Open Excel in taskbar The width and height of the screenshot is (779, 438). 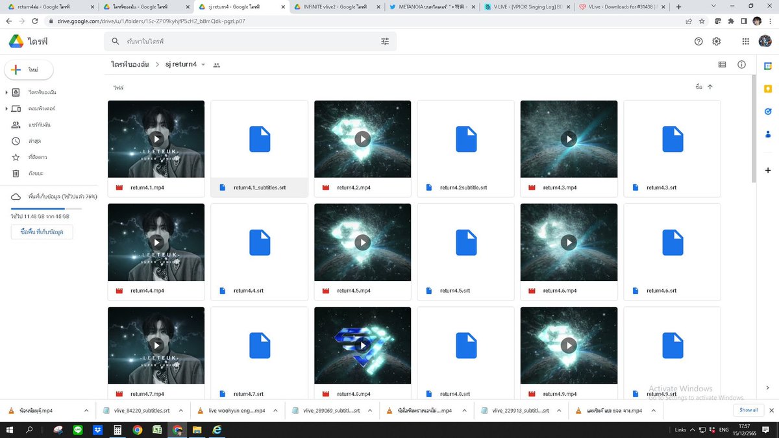tap(157, 430)
